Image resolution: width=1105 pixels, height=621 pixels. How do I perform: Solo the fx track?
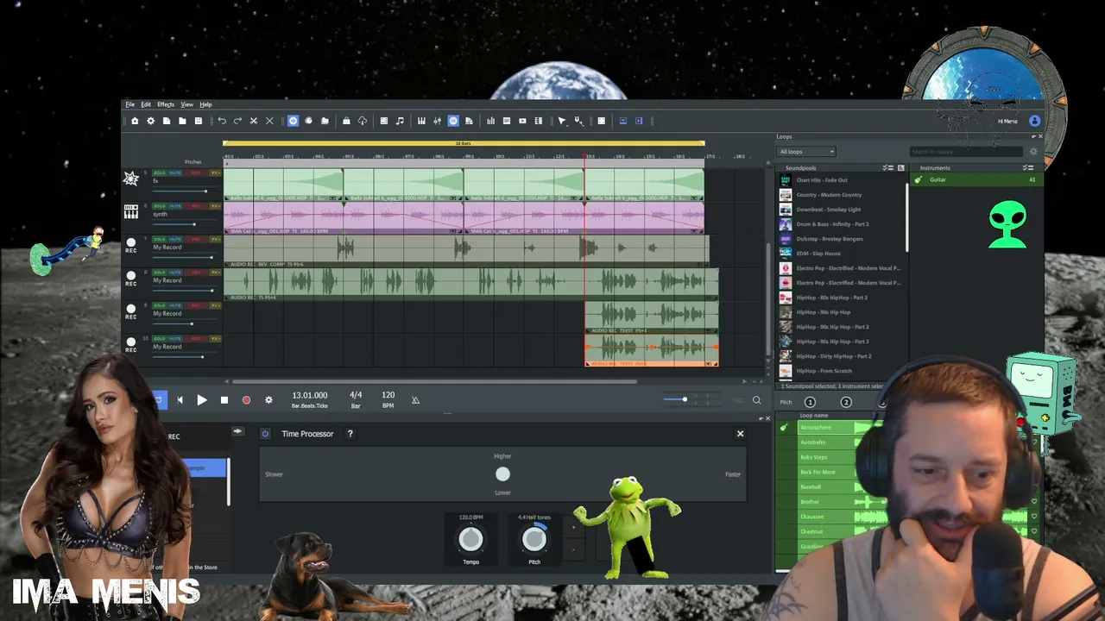[160, 172]
